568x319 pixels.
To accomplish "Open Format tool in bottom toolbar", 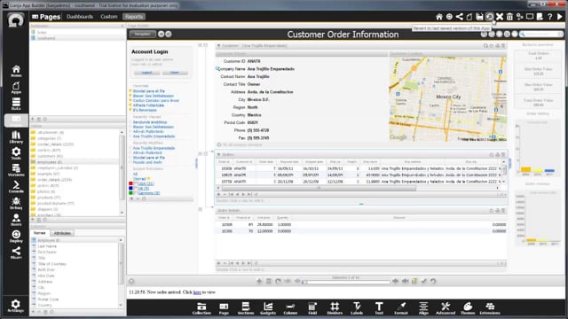I will click(401, 308).
